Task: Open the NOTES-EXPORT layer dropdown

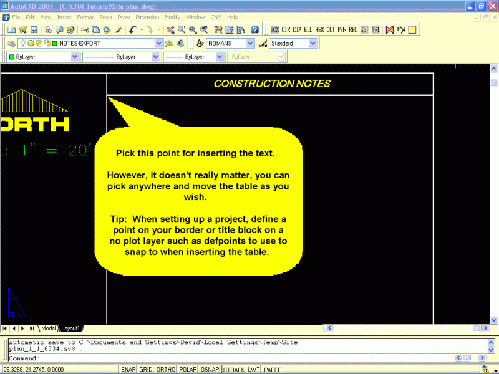Action: pos(160,44)
